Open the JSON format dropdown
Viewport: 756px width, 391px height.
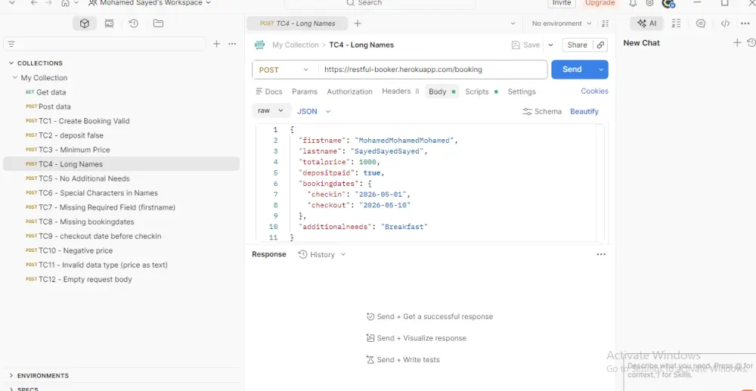pyautogui.click(x=314, y=111)
